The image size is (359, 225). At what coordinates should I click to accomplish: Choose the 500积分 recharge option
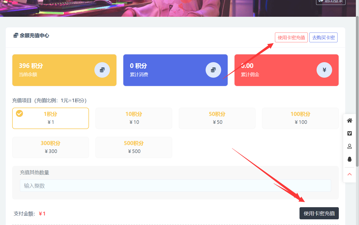tap(134, 147)
